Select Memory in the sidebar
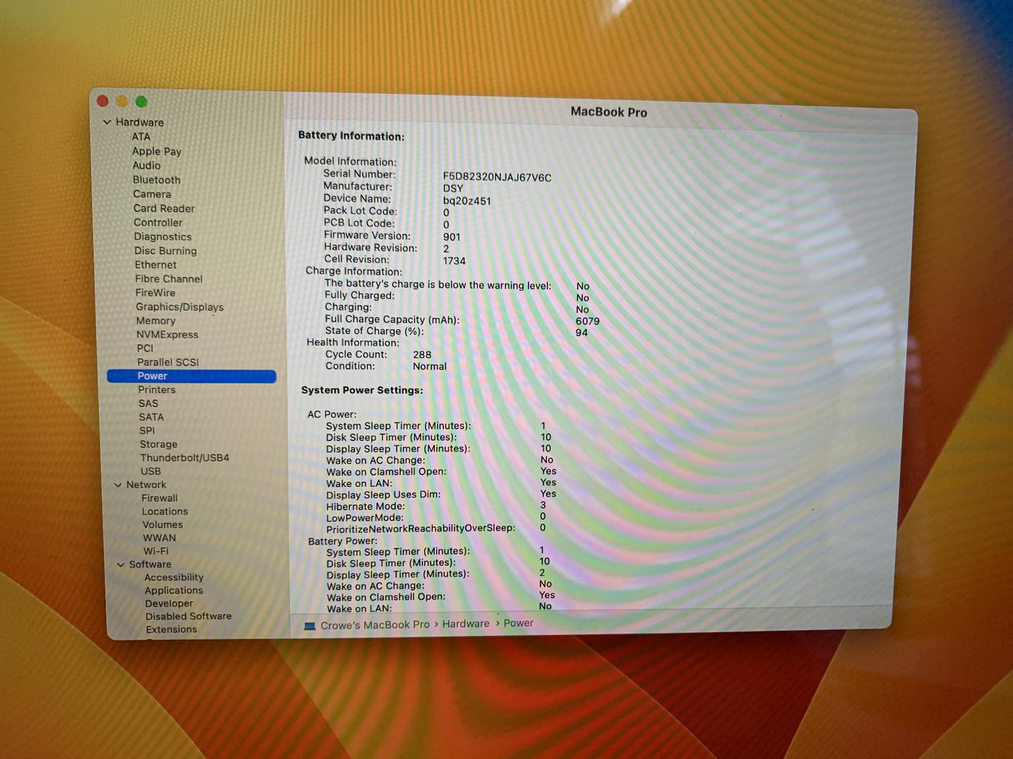 point(156,320)
